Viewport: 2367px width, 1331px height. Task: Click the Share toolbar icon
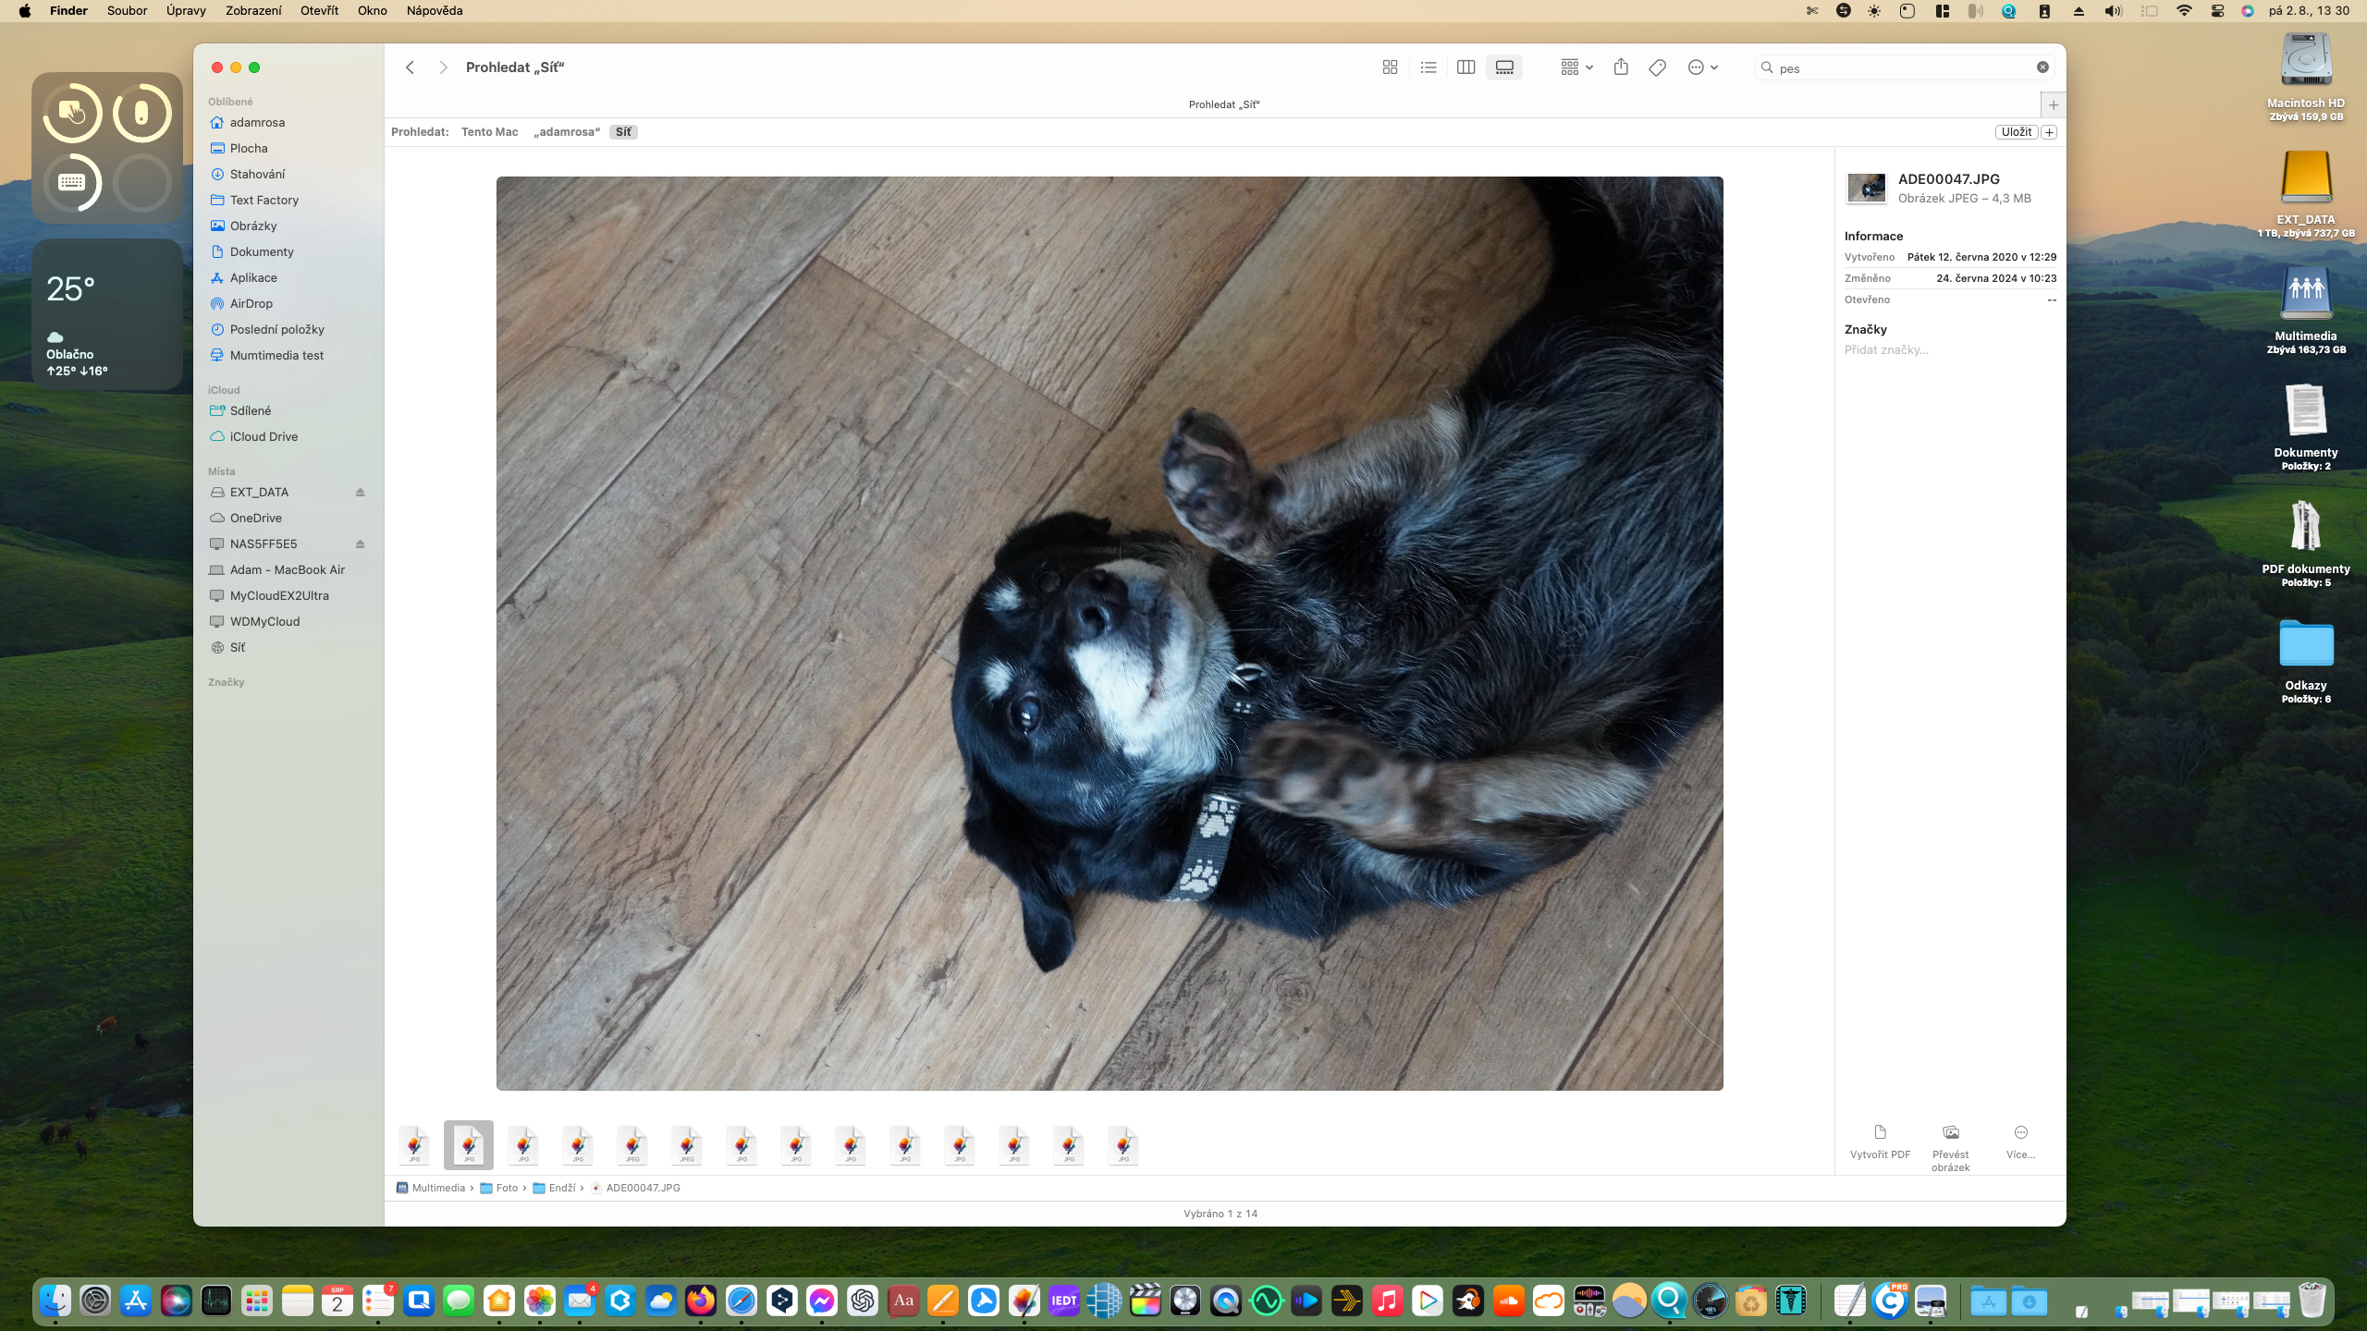tap(1621, 67)
